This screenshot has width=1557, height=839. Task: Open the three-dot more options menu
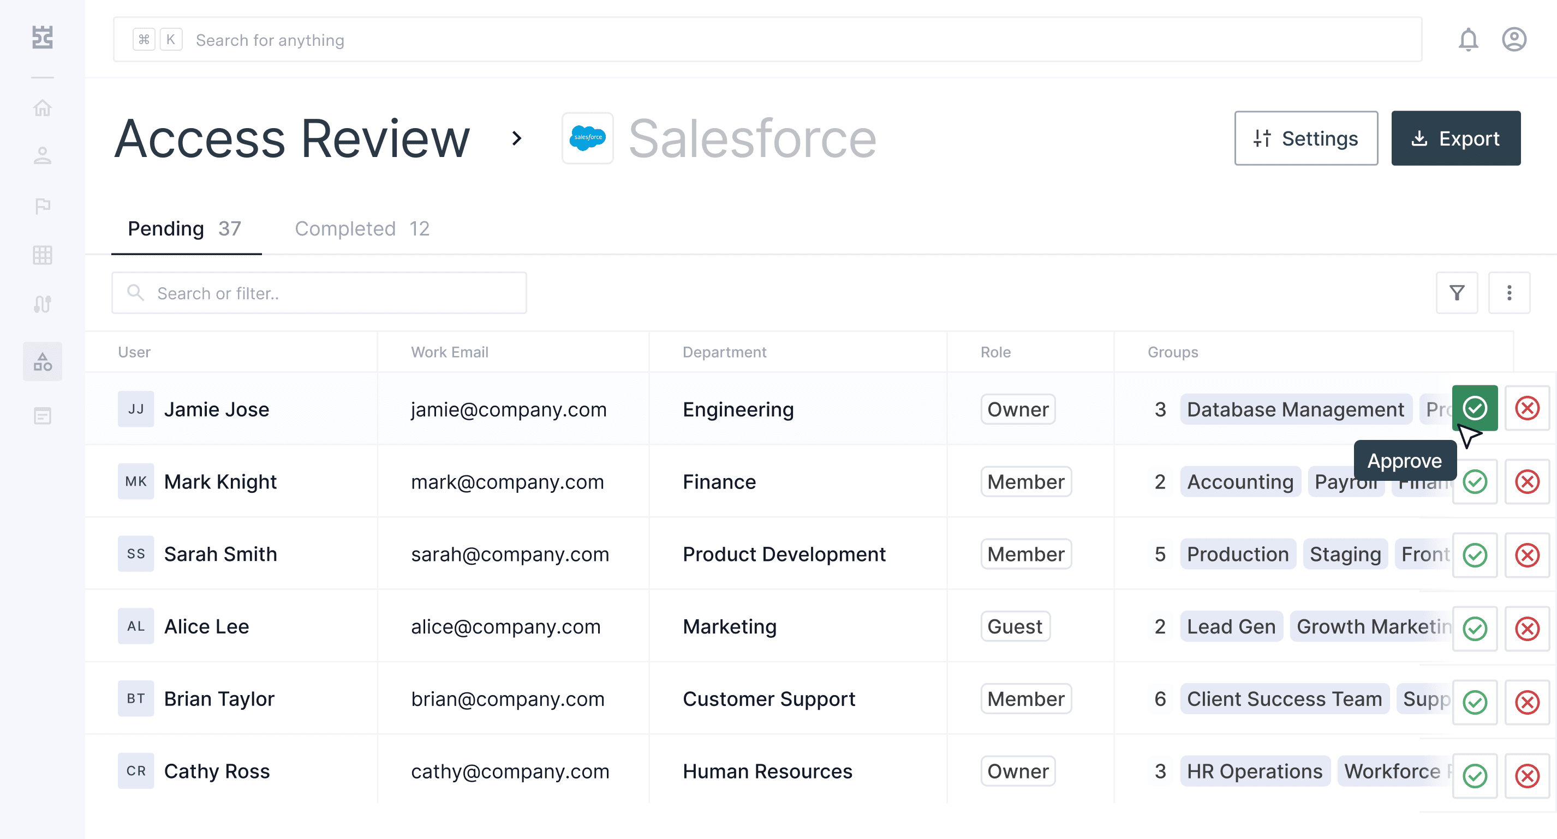pyautogui.click(x=1508, y=293)
